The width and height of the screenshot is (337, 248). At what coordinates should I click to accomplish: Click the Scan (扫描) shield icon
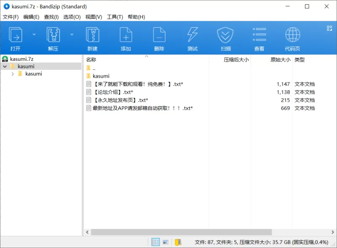coord(225,35)
